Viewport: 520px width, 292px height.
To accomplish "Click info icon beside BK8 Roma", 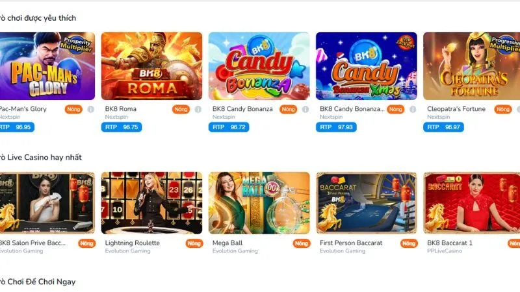I will 198,109.
